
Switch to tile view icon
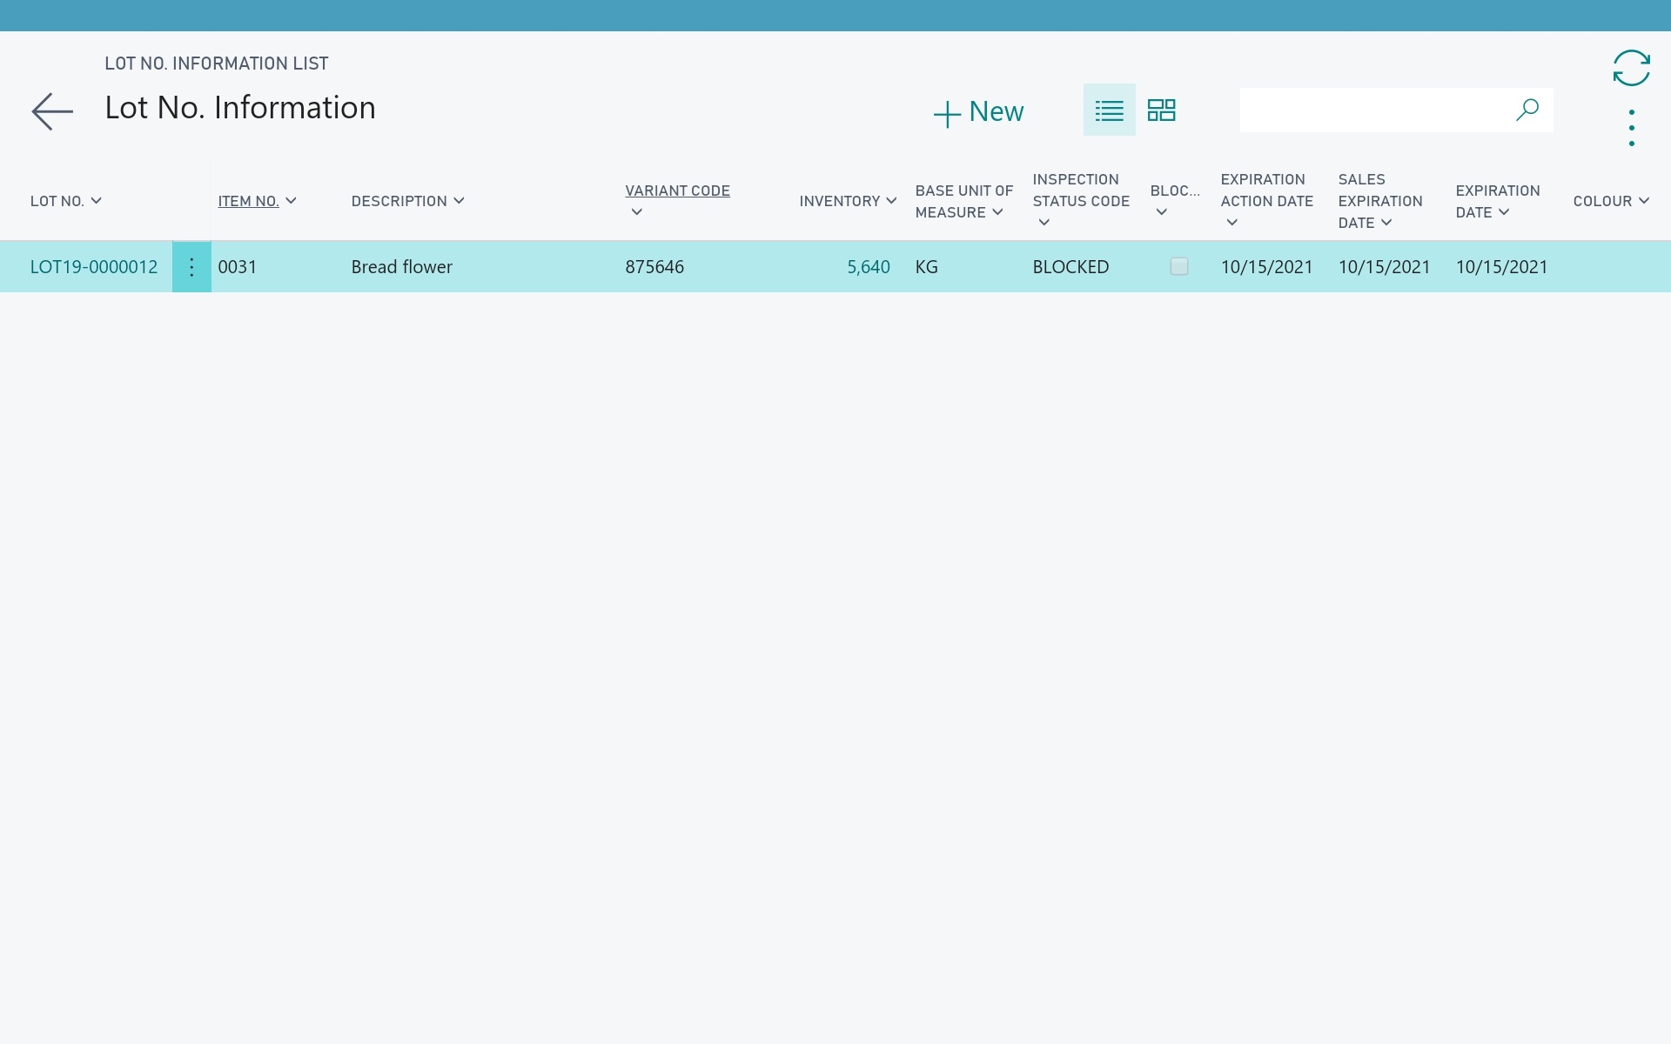click(x=1161, y=110)
